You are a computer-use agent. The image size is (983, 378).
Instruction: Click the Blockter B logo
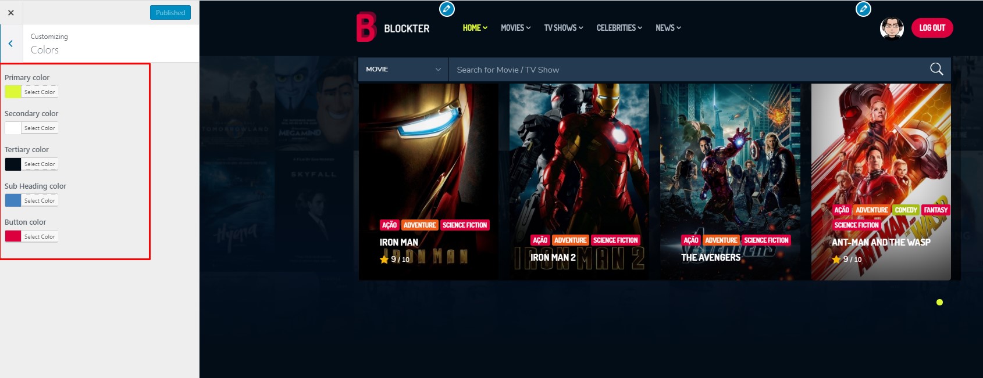click(x=366, y=27)
